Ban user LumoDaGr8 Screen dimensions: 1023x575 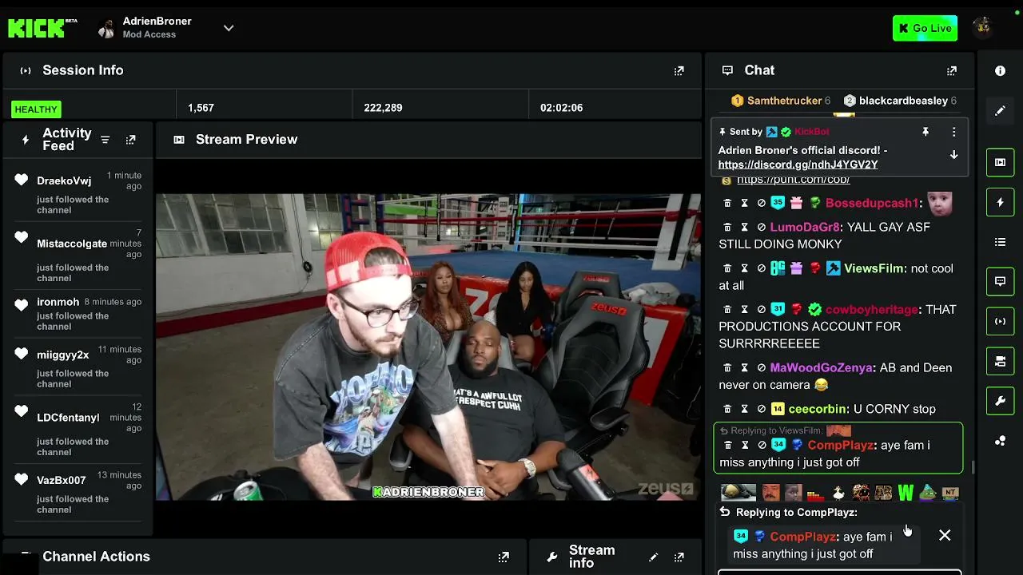click(761, 228)
